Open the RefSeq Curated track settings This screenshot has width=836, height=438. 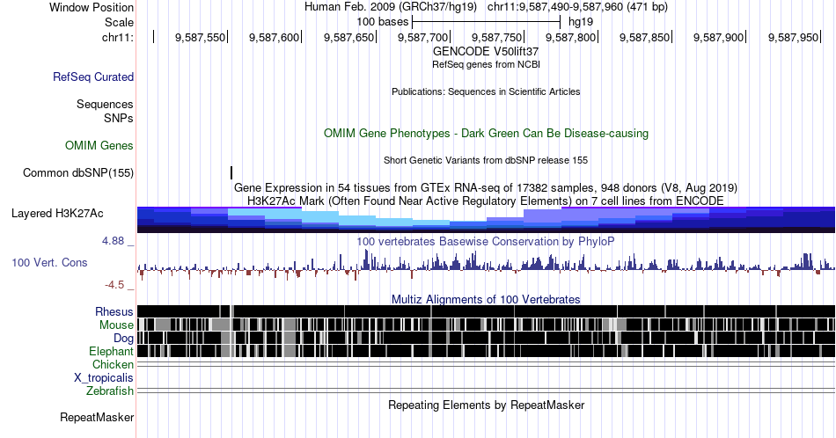tap(93, 77)
